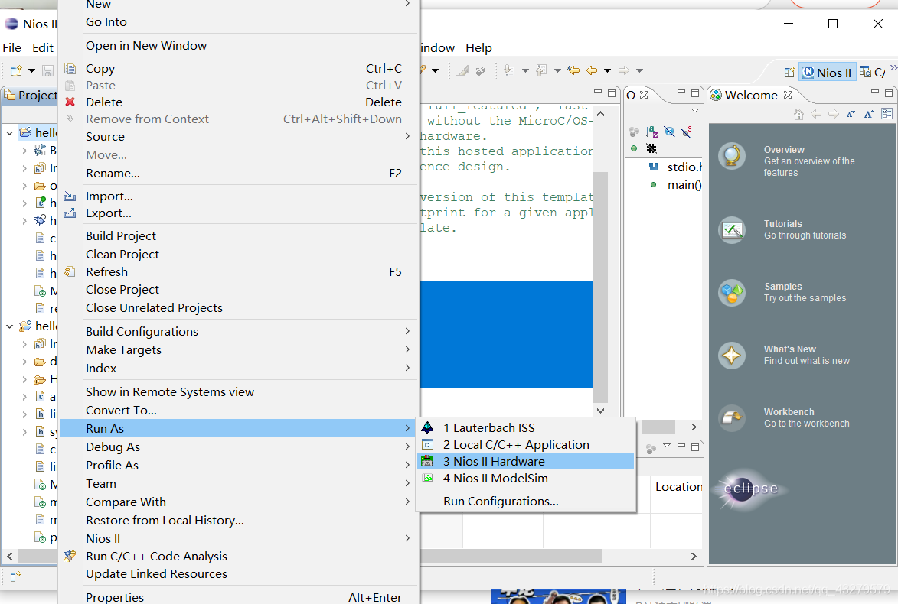Choose Local C/C++ Application run option

[526, 444]
